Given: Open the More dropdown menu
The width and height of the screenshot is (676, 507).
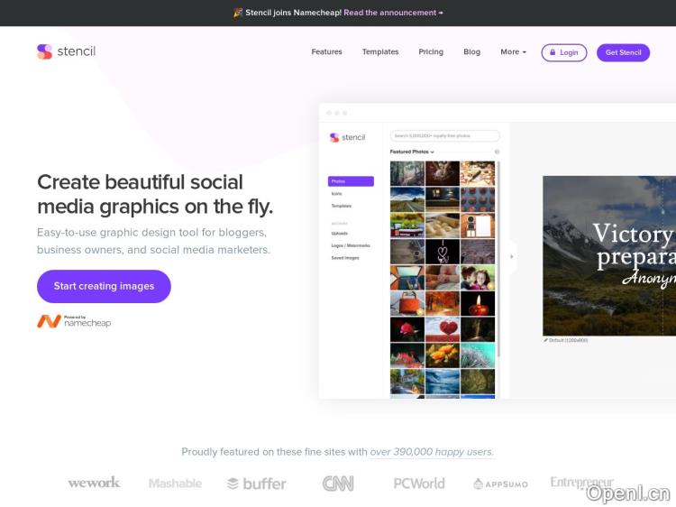Looking at the screenshot, I should pos(513,52).
